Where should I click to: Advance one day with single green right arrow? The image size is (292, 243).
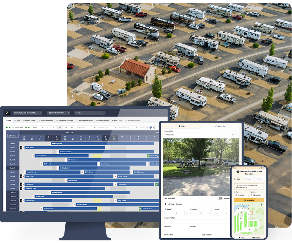pyautogui.click(x=26, y=127)
